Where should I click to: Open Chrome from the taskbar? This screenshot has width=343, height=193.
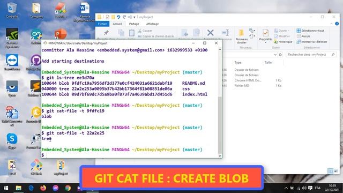point(68,188)
